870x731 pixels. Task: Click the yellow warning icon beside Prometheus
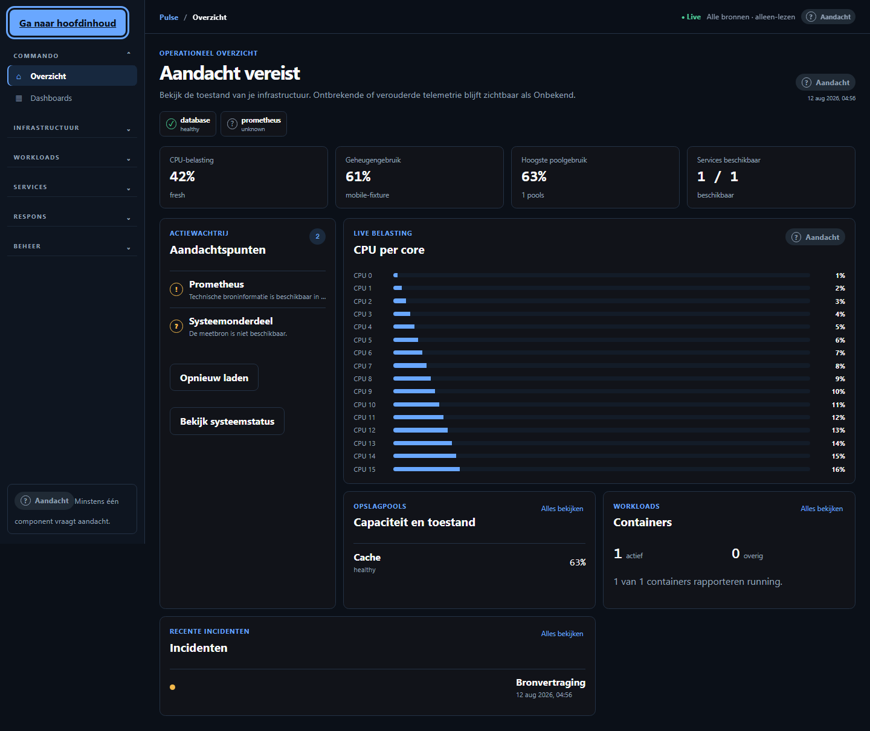[x=176, y=289]
